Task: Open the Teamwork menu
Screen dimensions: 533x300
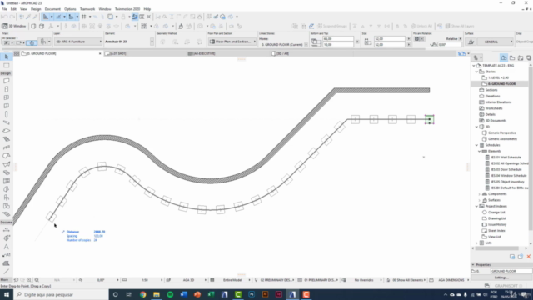Action: 87,9
